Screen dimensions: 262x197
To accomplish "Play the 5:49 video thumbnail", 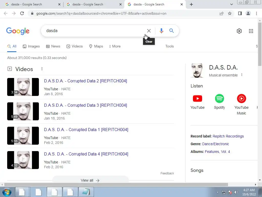I will [23, 111].
